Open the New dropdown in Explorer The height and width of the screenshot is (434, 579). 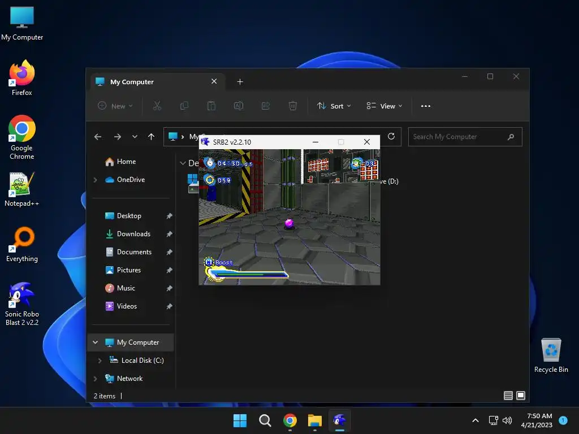click(x=115, y=106)
